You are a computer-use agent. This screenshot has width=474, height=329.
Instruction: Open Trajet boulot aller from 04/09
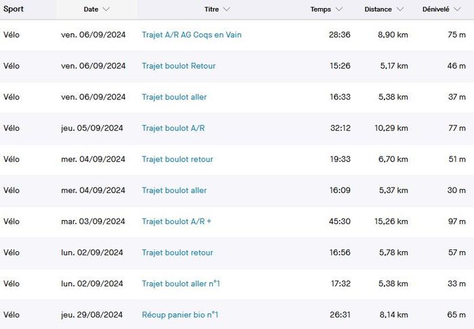174,191
